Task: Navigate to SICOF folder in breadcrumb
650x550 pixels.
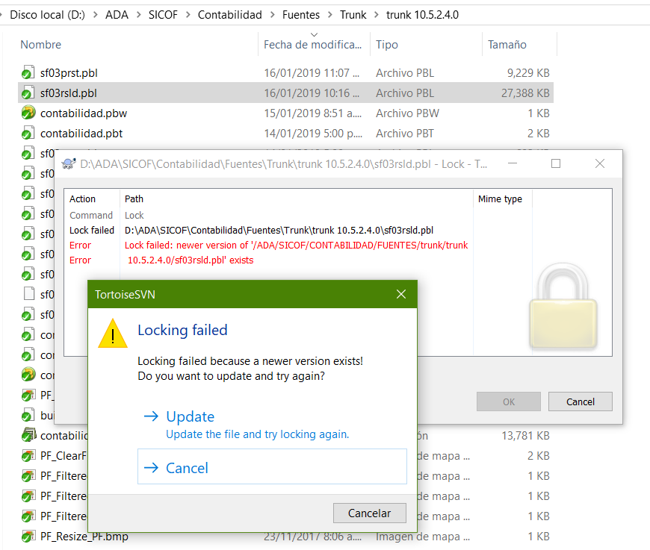Action: (164, 15)
